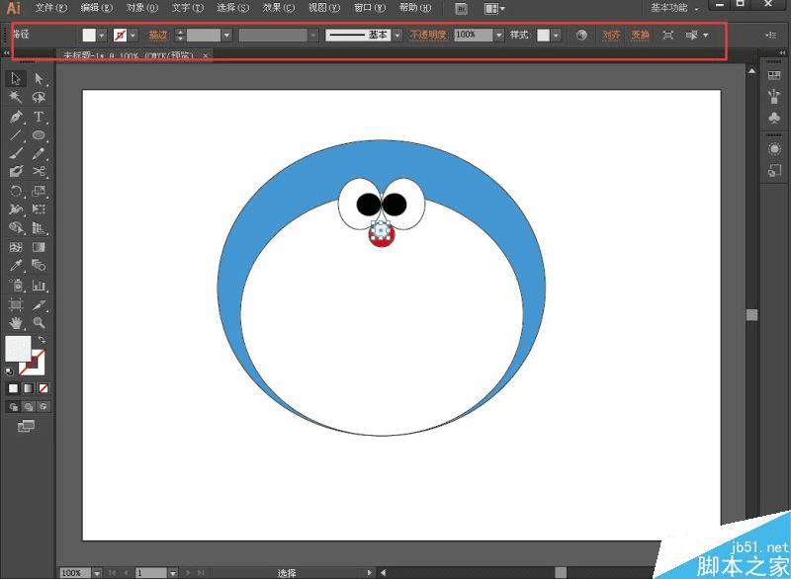791x579 pixels.
Task: Select the Symbol Sprayer tool
Action: point(16,286)
